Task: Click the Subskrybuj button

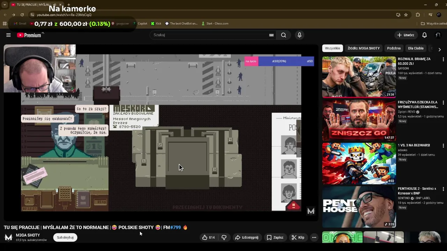Action: tap(65, 237)
